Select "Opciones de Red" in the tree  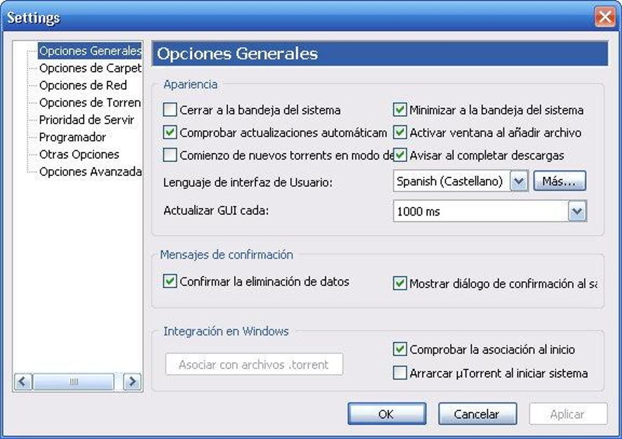[83, 85]
